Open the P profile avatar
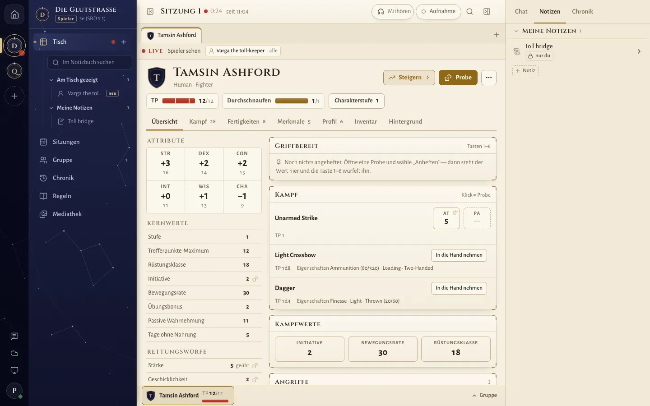This screenshot has width=650, height=406. click(14, 391)
